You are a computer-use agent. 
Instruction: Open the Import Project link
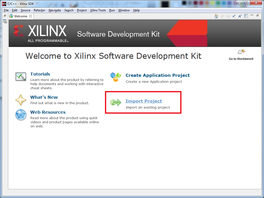coord(144,101)
